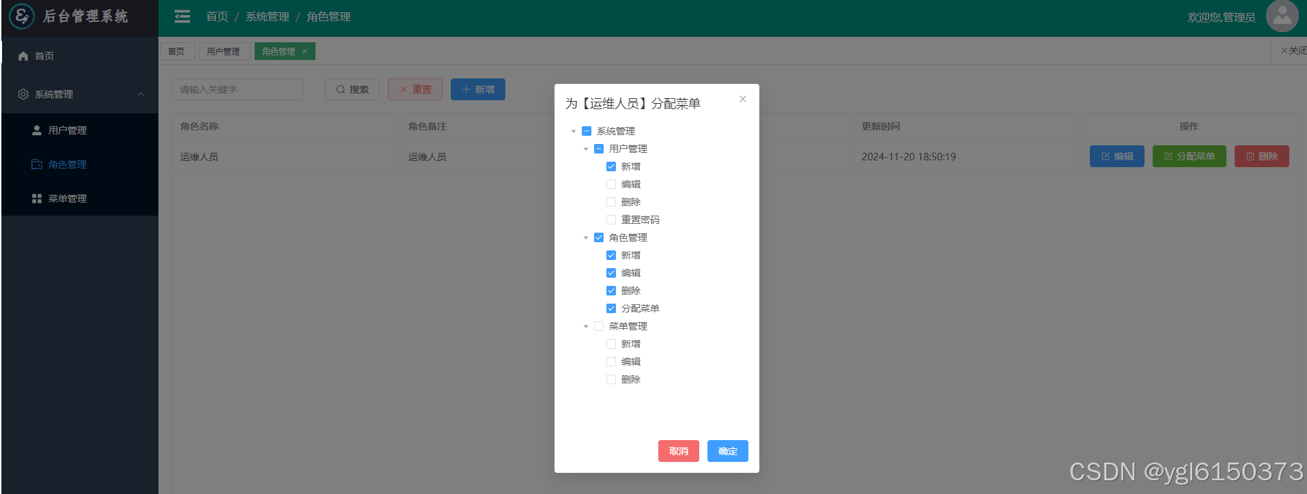
Task: Check the 重置密码 checkbox
Action: tap(611, 220)
